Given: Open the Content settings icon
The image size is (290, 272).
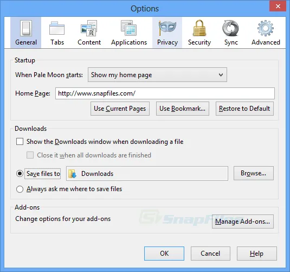Looking at the screenshot, I should [x=89, y=28].
